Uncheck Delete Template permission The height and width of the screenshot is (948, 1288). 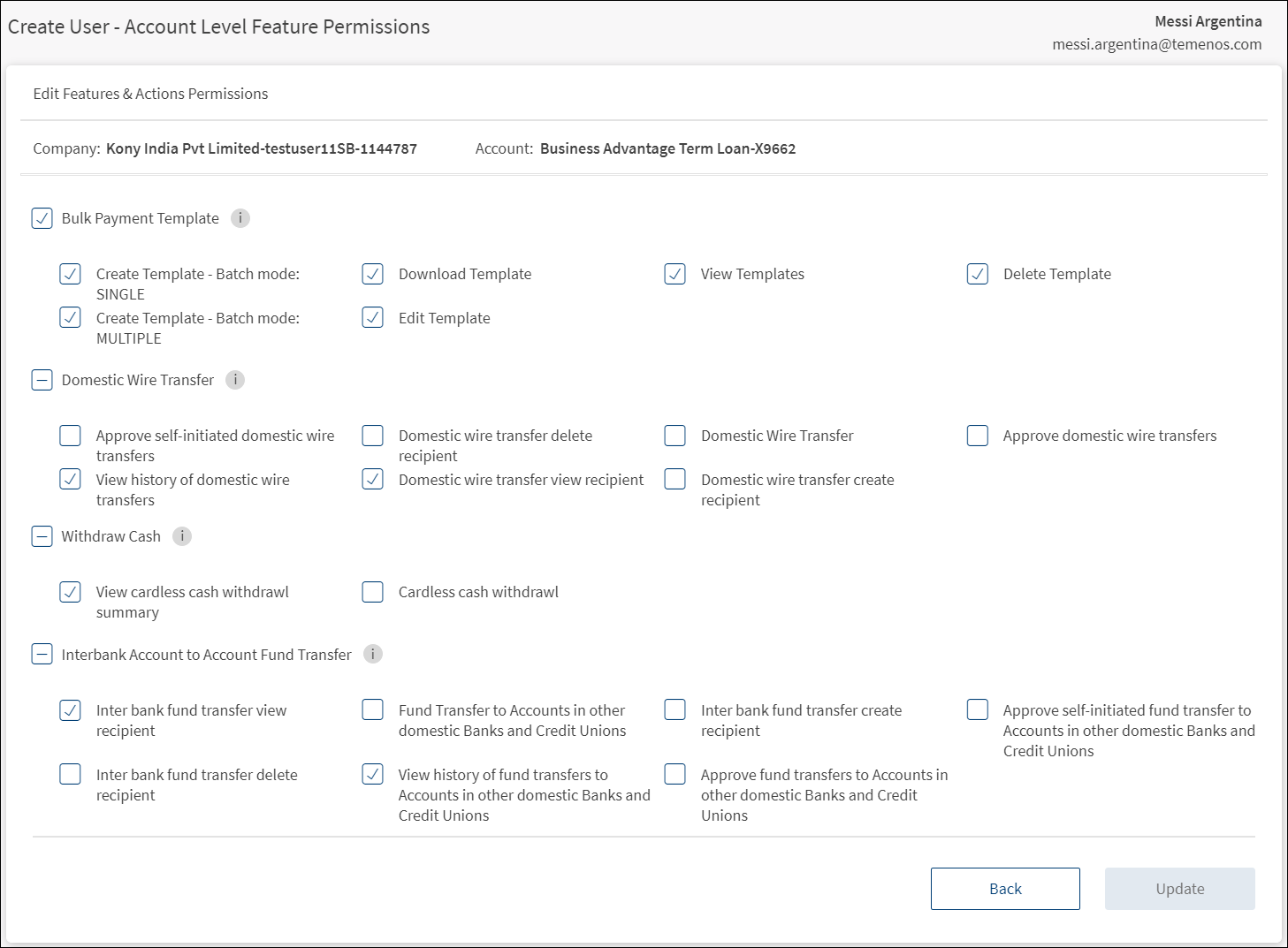(978, 274)
